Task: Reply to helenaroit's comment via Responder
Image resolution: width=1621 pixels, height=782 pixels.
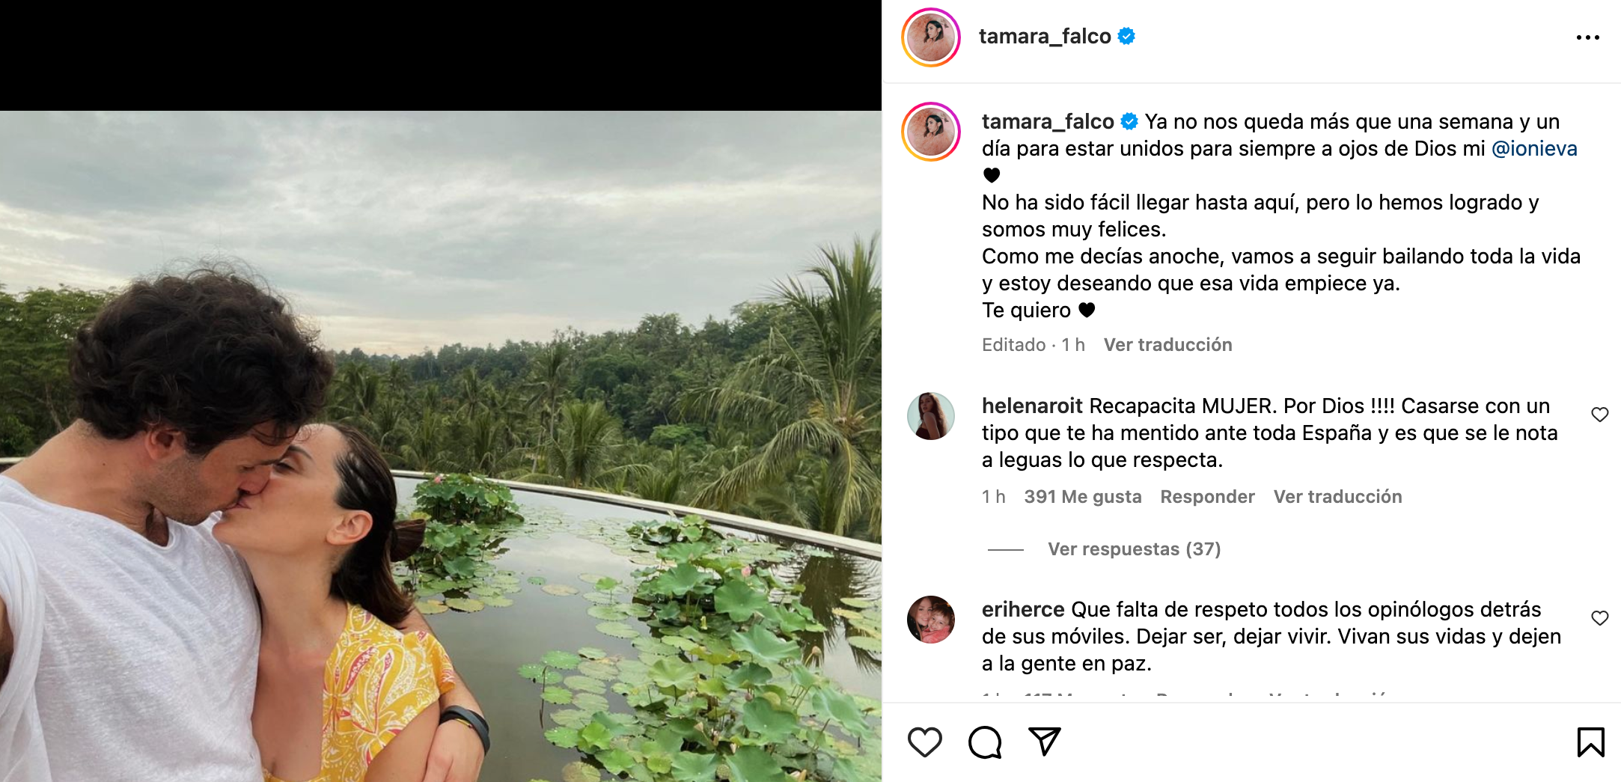Action: tap(1207, 497)
